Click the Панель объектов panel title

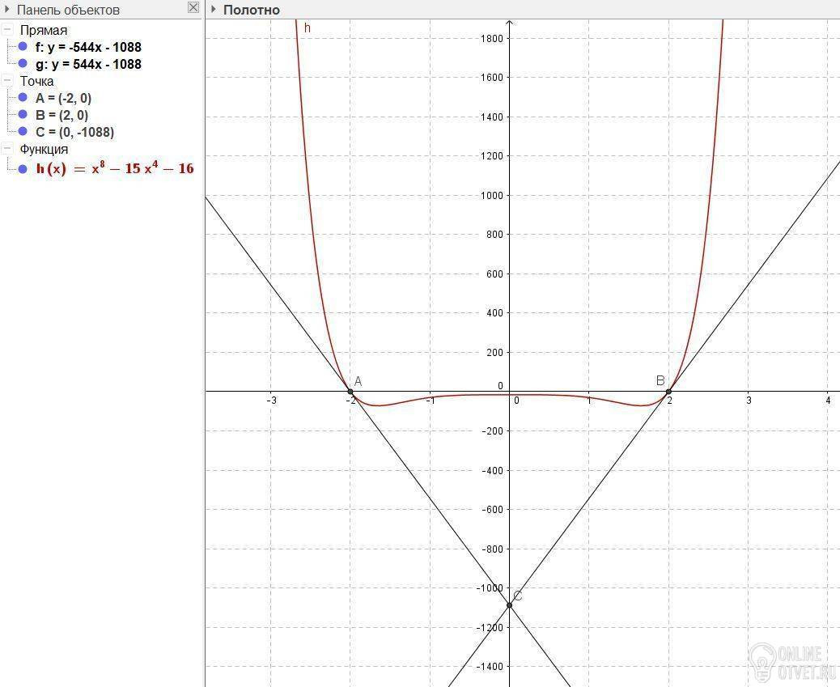(x=68, y=10)
